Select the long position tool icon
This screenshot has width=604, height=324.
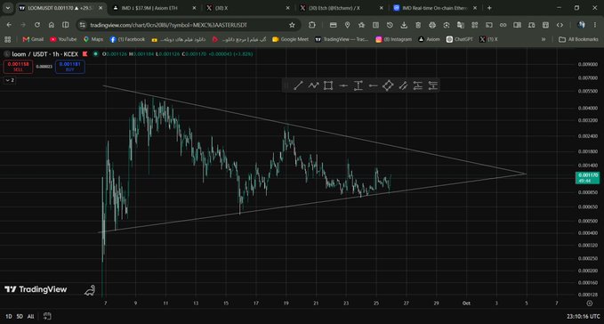[x=418, y=85]
